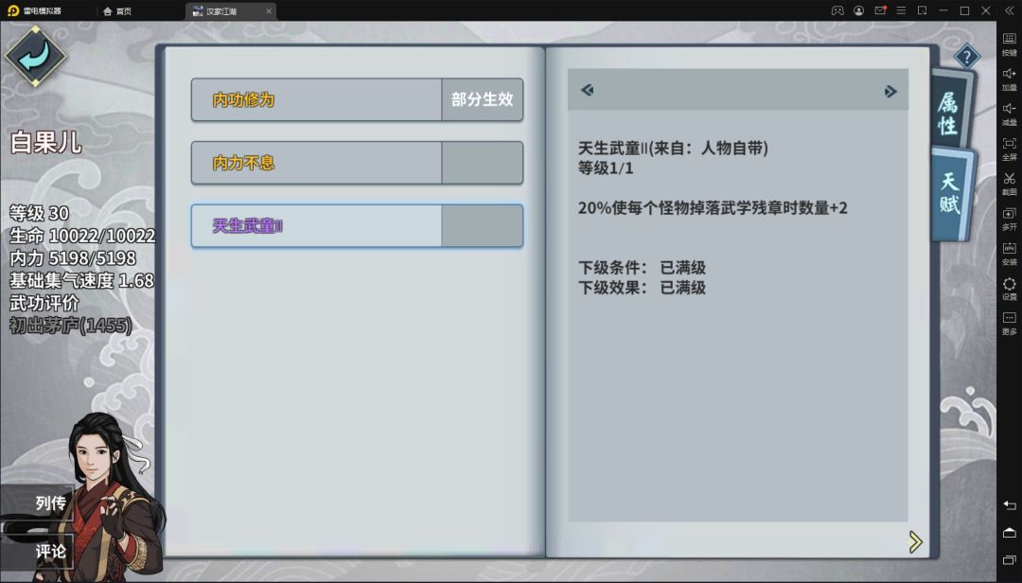Screen dimensions: 1022x583
Task: Turn to next page yellow chevron
Action: (915, 541)
